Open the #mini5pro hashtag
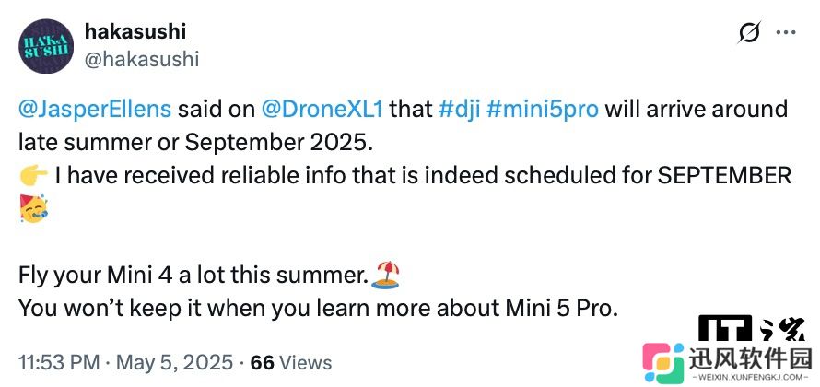 click(x=543, y=110)
